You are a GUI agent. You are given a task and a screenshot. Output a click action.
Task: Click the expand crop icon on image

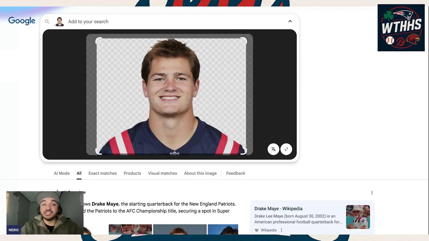click(286, 149)
